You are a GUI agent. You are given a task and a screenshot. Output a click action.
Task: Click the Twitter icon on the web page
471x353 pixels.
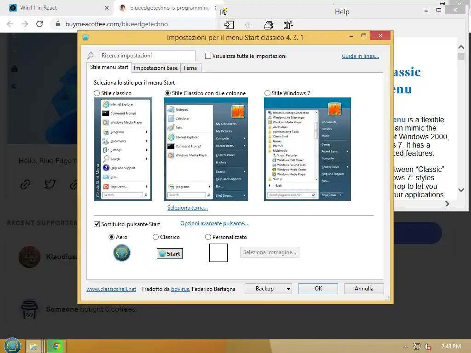tap(50, 184)
